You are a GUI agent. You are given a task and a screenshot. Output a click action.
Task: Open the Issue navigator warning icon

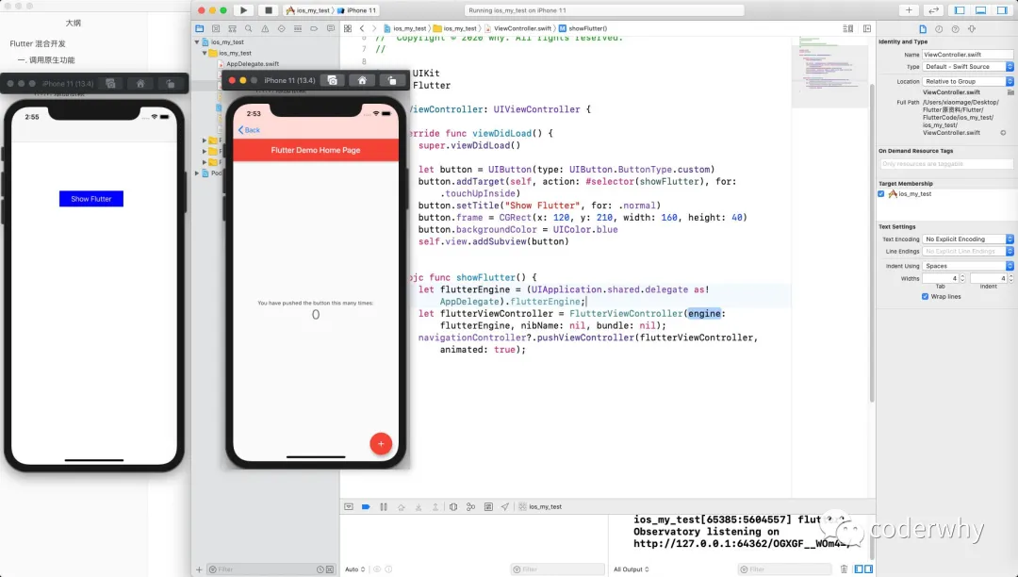click(x=265, y=28)
